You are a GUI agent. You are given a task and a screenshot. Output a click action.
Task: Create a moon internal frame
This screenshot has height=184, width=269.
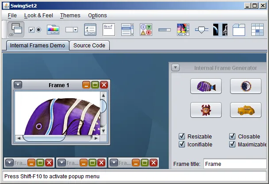pos(246,86)
